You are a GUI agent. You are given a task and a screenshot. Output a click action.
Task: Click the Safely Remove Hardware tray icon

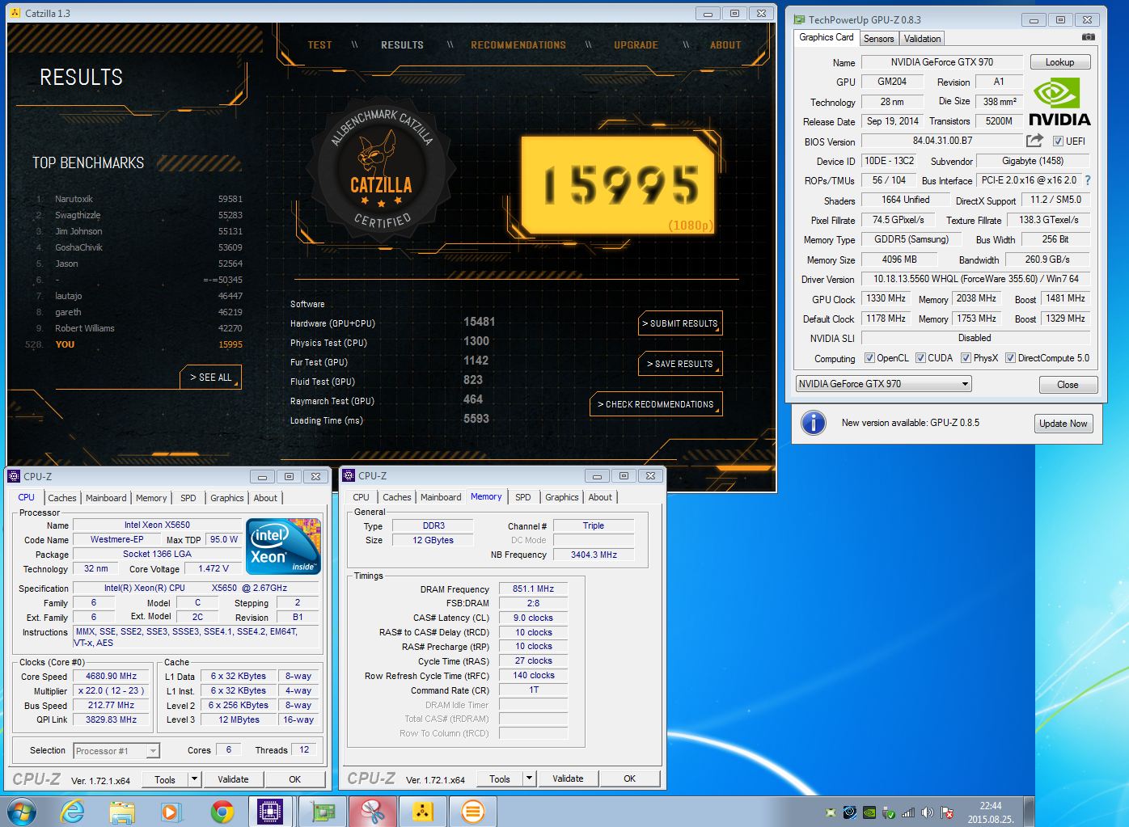[889, 812]
